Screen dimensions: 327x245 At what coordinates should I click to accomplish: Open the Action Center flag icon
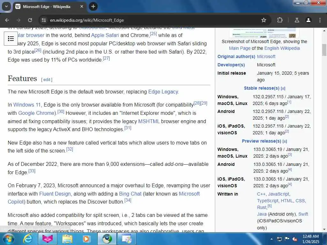coord(287,239)
